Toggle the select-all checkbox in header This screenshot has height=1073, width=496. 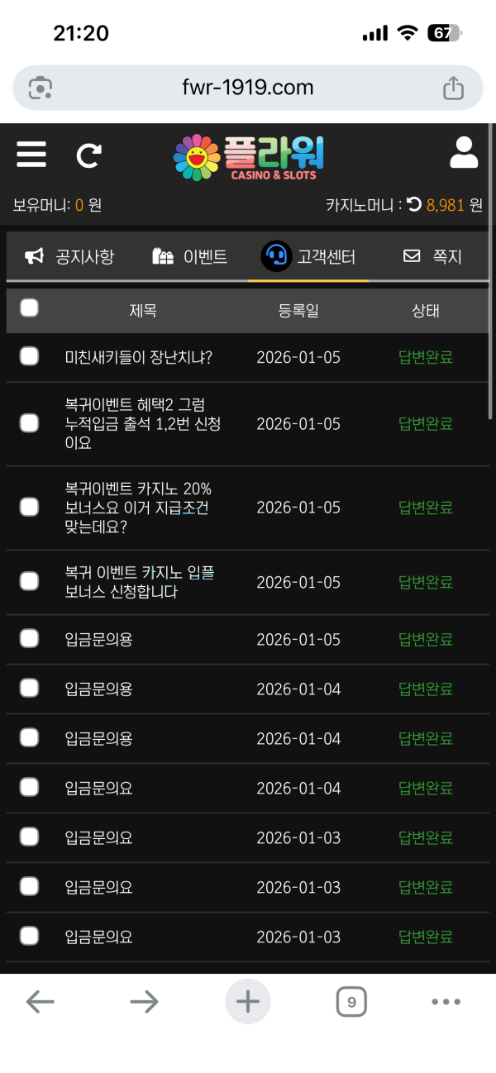pos(29,308)
